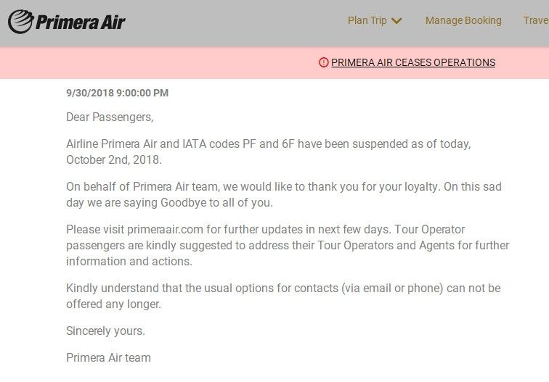Click the October 2nd, 2018 date text

coord(114,160)
